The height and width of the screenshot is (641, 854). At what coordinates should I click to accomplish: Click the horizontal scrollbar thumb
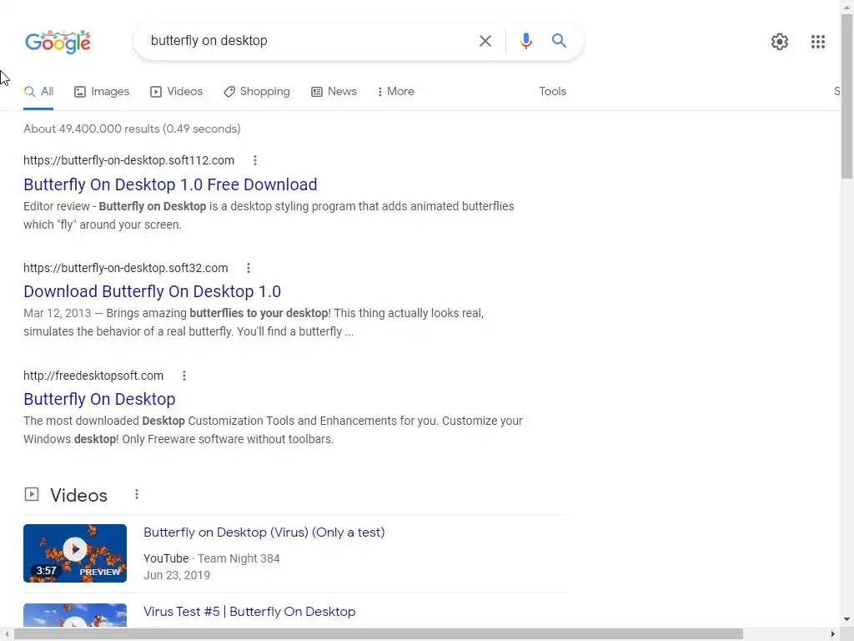coord(379,634)
